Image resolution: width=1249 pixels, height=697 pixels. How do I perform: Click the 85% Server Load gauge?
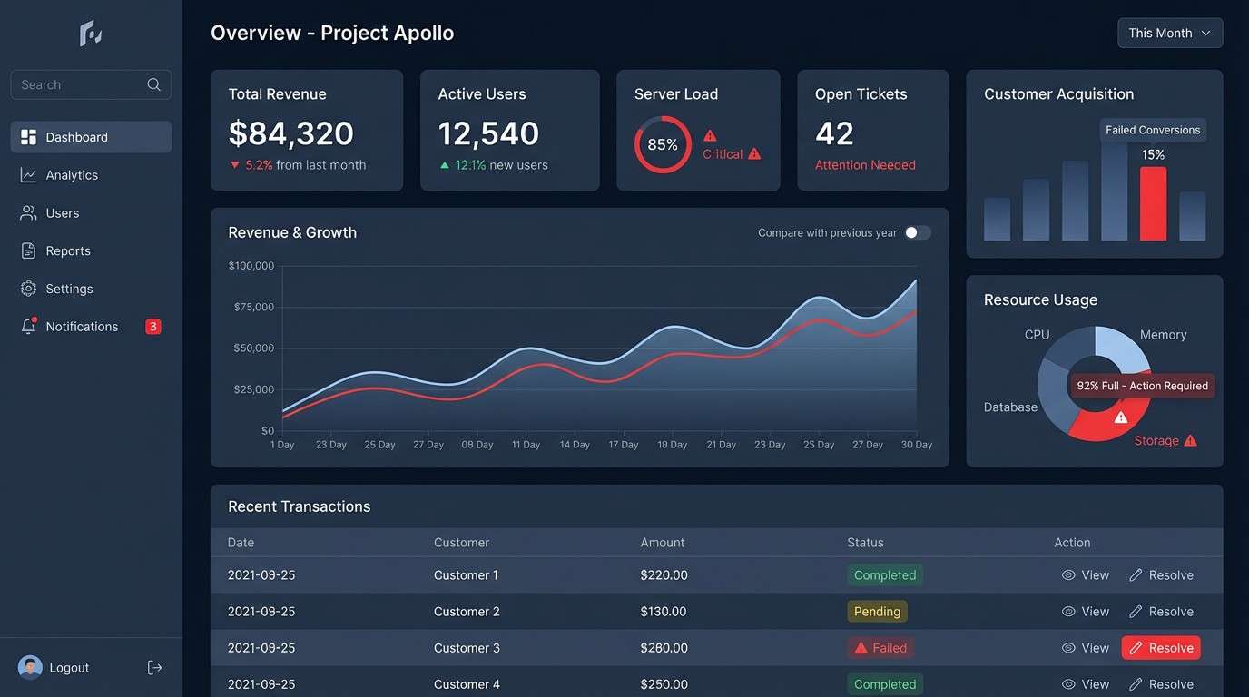click(663, 144)
